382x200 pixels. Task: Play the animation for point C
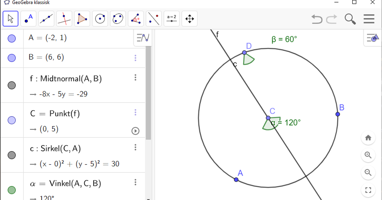pos(135,131)
